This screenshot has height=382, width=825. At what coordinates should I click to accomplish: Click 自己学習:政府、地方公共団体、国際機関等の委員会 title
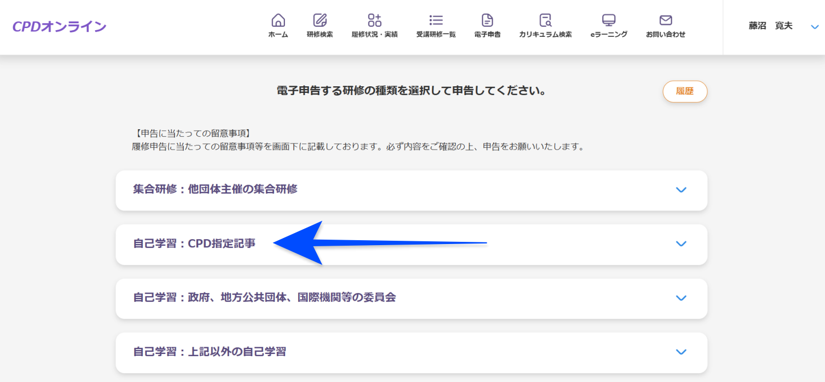click(x=265, y=297)
